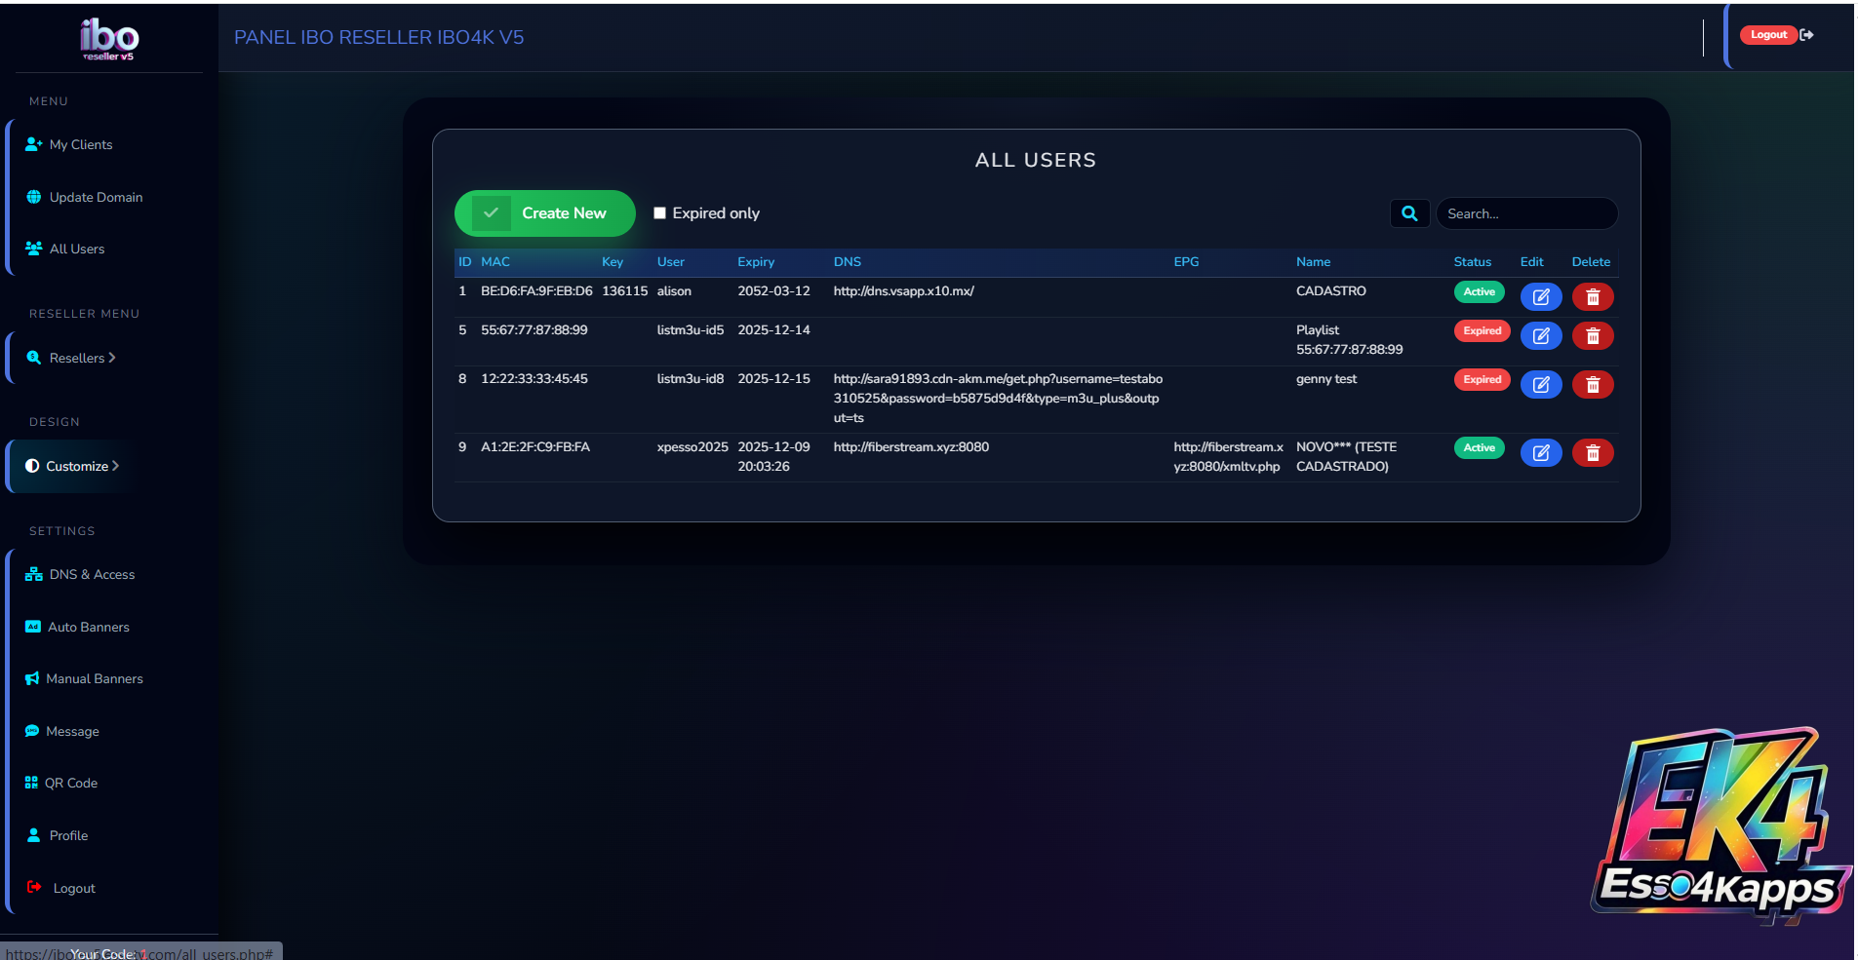This screenshot has height=960, width=1858.
Task: Click the edit icon for user alison
Action: tap(1540, 297)
